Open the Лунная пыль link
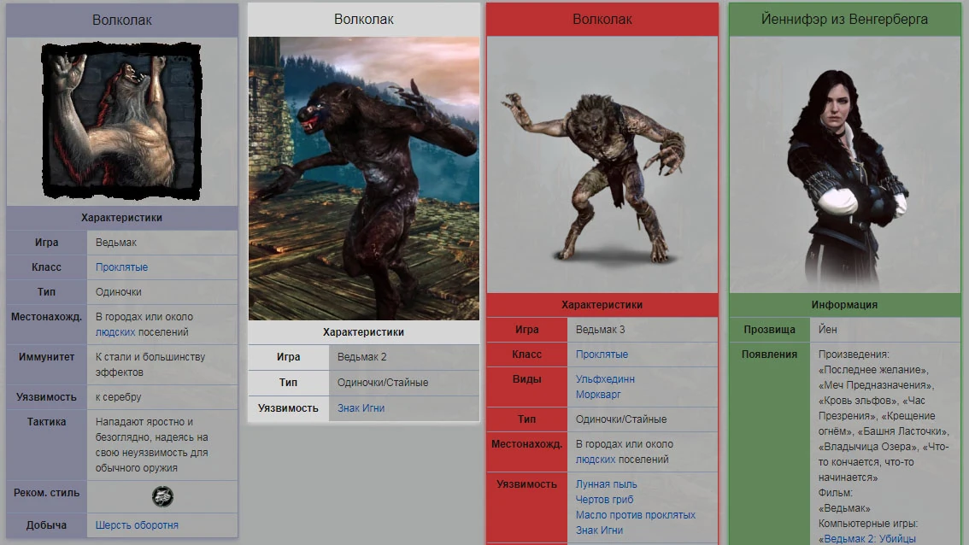 (606, 483)
